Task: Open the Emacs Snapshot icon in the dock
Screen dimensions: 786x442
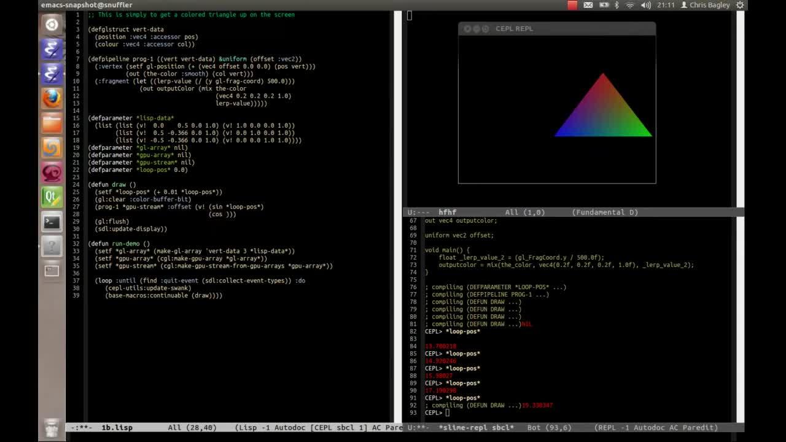Action: (52, 49)
